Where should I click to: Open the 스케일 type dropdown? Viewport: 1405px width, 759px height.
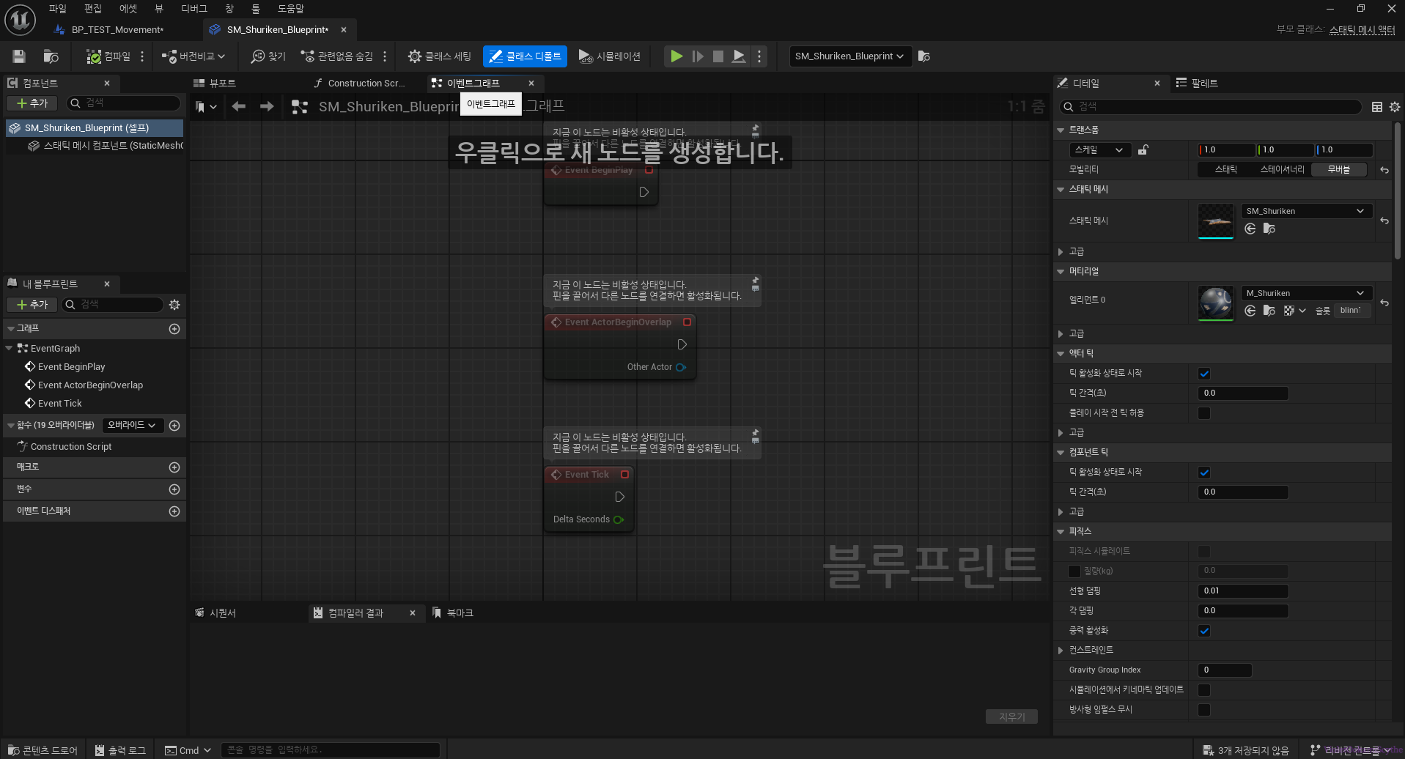click(1099, 150)
